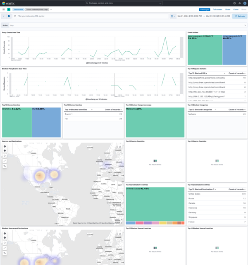
Task: Open map tools on first map
Action: click(5, 166)
